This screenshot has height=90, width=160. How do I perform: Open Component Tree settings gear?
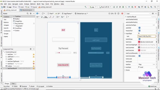coord(30,49)
